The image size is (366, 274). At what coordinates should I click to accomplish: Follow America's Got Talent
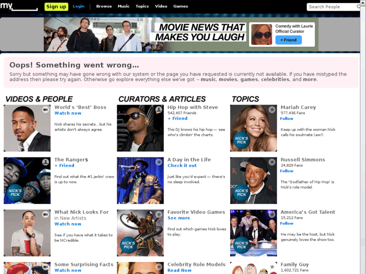tap(286, 223)
